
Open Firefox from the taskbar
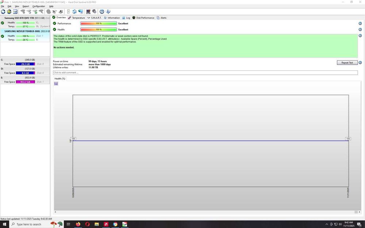pyautogui.click(x=78, y=224)
